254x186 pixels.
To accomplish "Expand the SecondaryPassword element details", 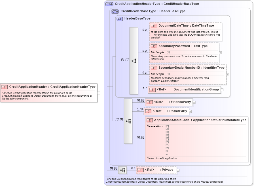I will coord(220,52).
